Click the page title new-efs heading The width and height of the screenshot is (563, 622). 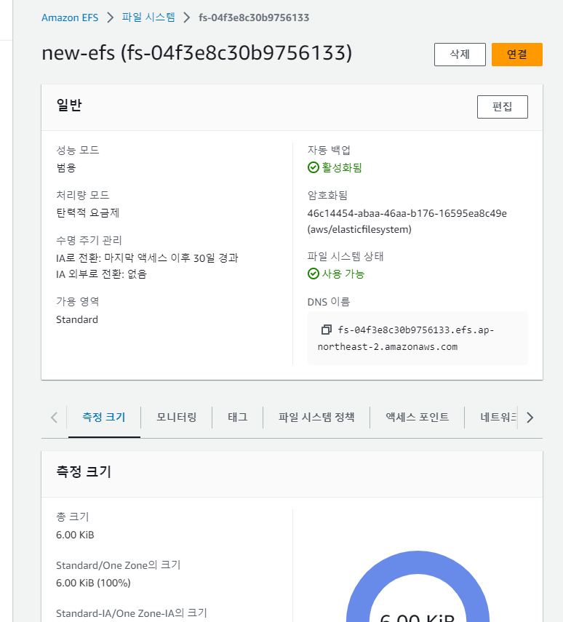click(197, 53)
